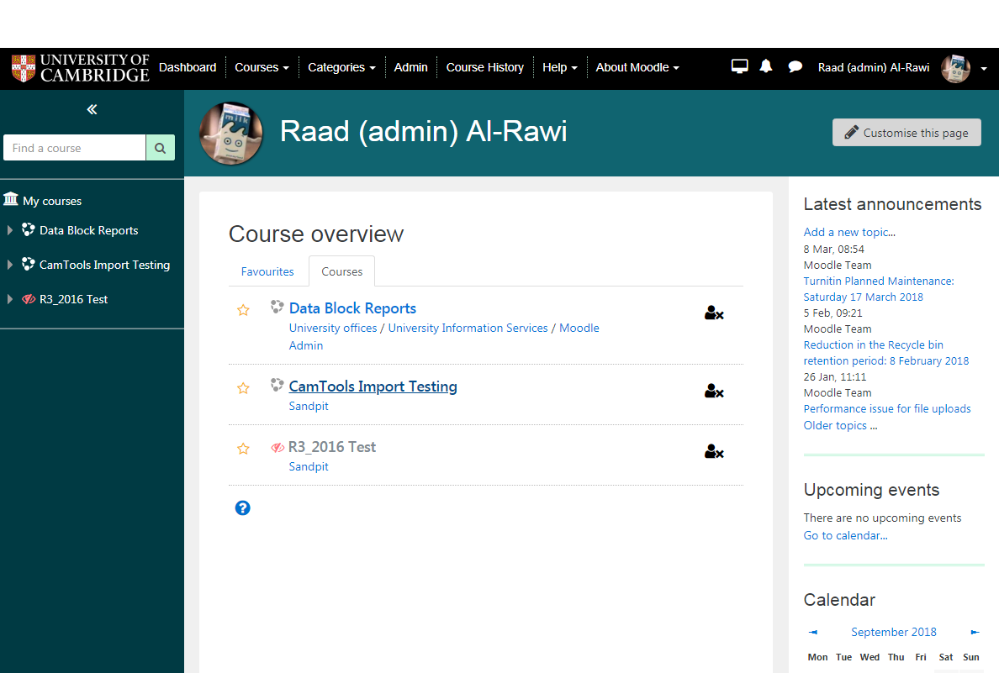Open the Help dropdown menu
The image size is (999, 673).
[559, 67]
